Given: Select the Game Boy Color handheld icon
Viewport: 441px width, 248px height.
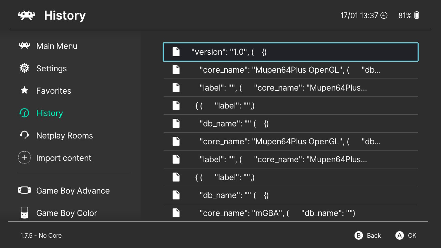Looking at the screenshot, I should pos(24,213).
